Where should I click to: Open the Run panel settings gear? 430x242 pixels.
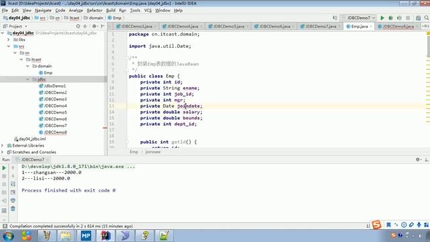coord(418,159)
